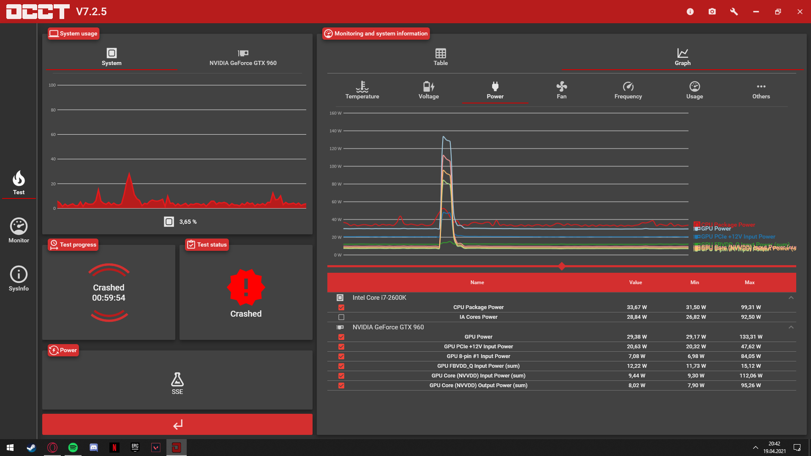Switch to Fan sensor category
The width and height of the screenshot is (811, 456).
coord(561,90)
